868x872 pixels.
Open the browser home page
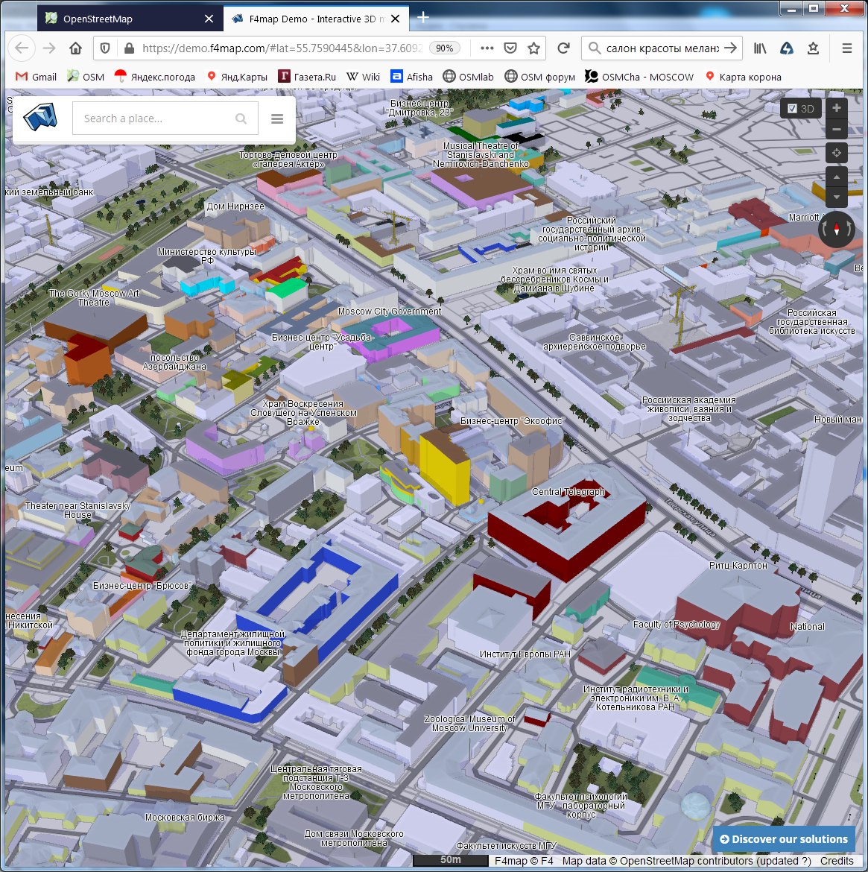75,48
